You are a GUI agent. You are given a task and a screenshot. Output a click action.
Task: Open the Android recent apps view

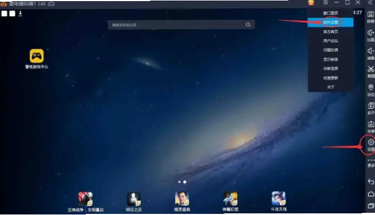[x=371, y=206]
